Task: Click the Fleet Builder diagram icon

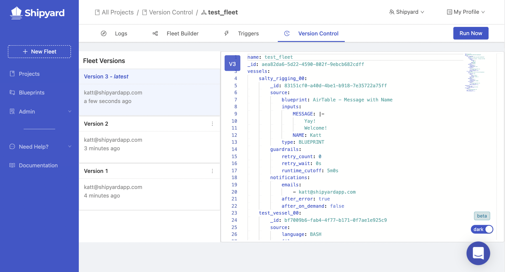Action: pyautogui.click(x=155, y=33)
